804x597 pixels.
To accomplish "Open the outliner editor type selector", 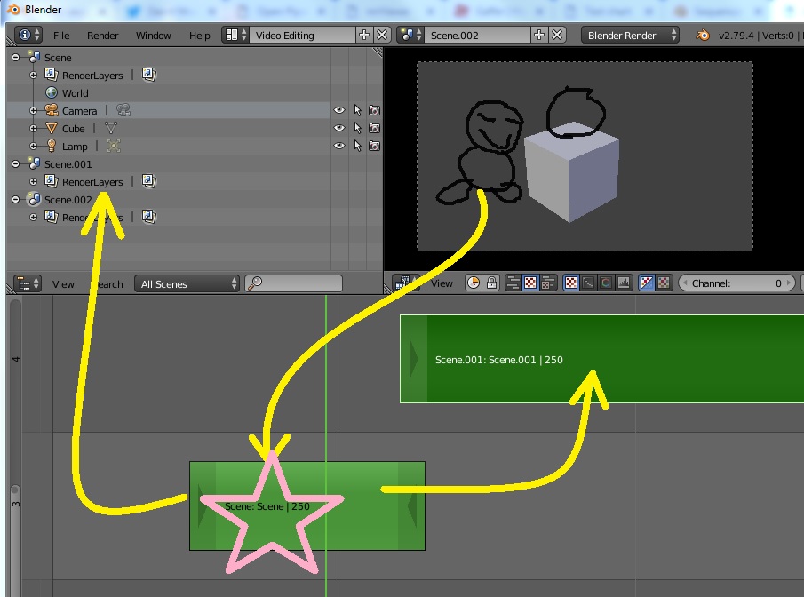I will point(28,283).
